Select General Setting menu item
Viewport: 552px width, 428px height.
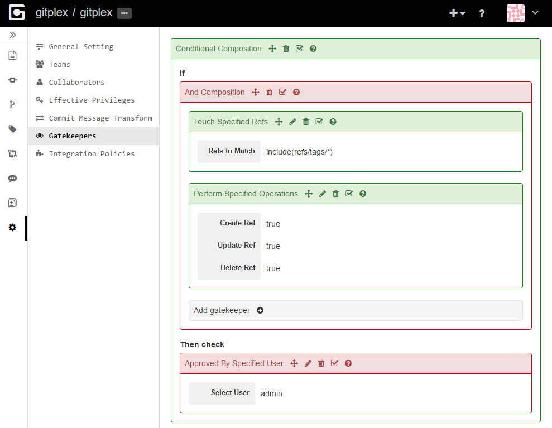93,47
